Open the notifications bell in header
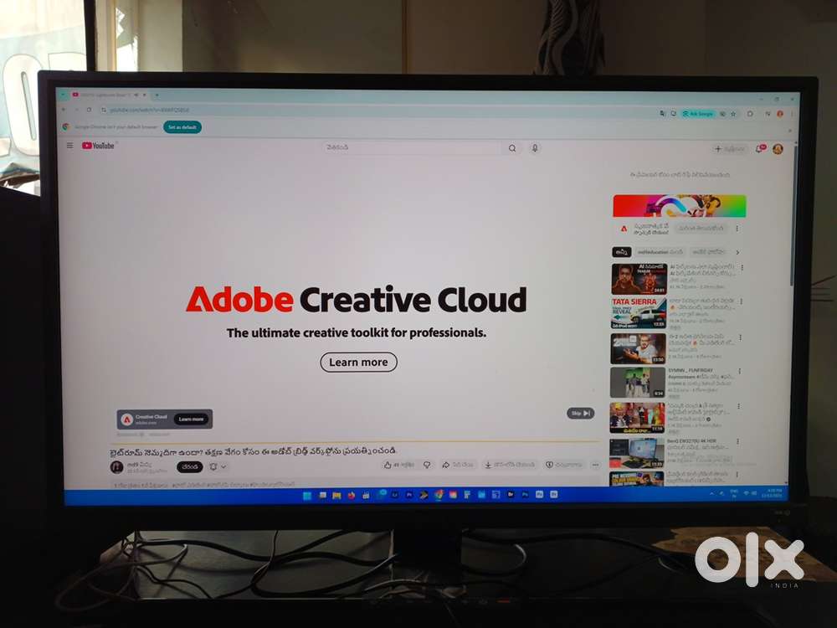The width and height of the screenshot is (837, 628). 760,149
